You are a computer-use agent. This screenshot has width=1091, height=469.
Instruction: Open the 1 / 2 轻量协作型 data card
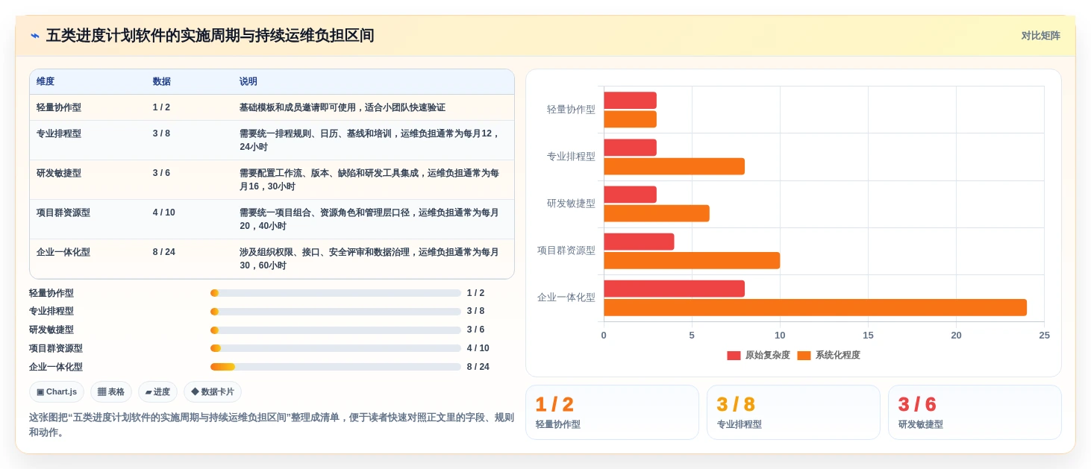tap(612, 412)
